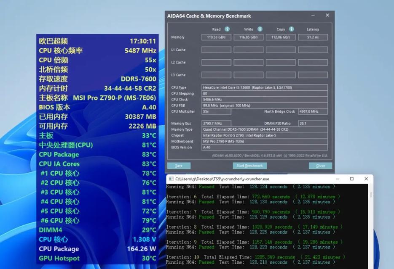This screenshot has height=269, width=394.
Task: Click the CPU Stepping field showing B0
Action: coord(265,93)
